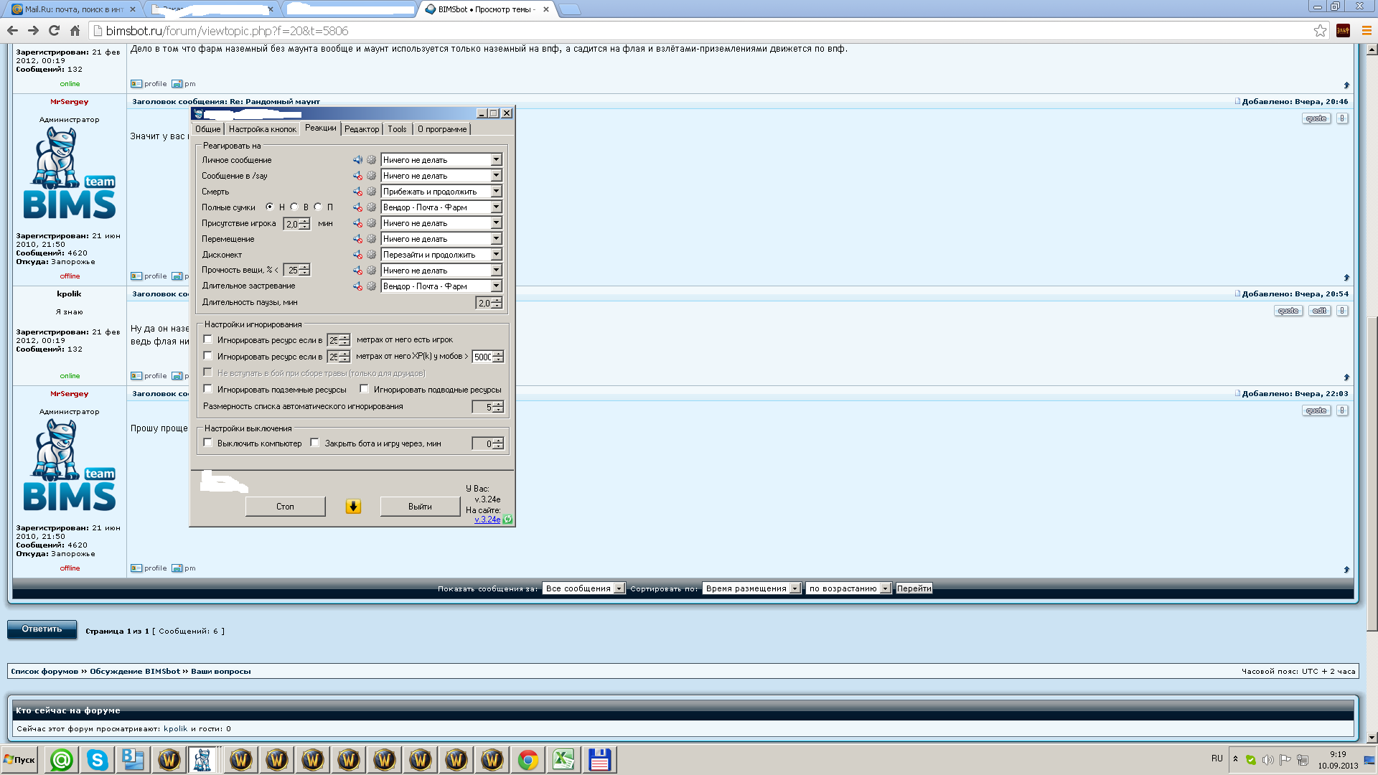Open the Редактор tab
Screen dimensions: 1378x775
[361, 129]
